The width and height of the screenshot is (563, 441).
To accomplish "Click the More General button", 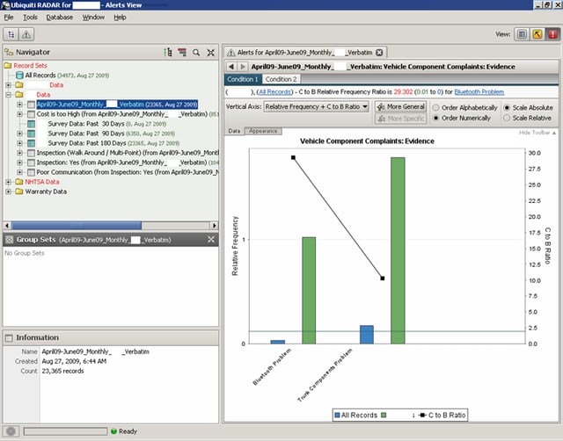I will point(399,106).
